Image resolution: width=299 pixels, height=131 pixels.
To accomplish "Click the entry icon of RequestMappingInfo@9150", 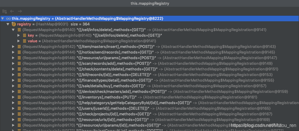I will pyautogui.click(x=19, y=69).
